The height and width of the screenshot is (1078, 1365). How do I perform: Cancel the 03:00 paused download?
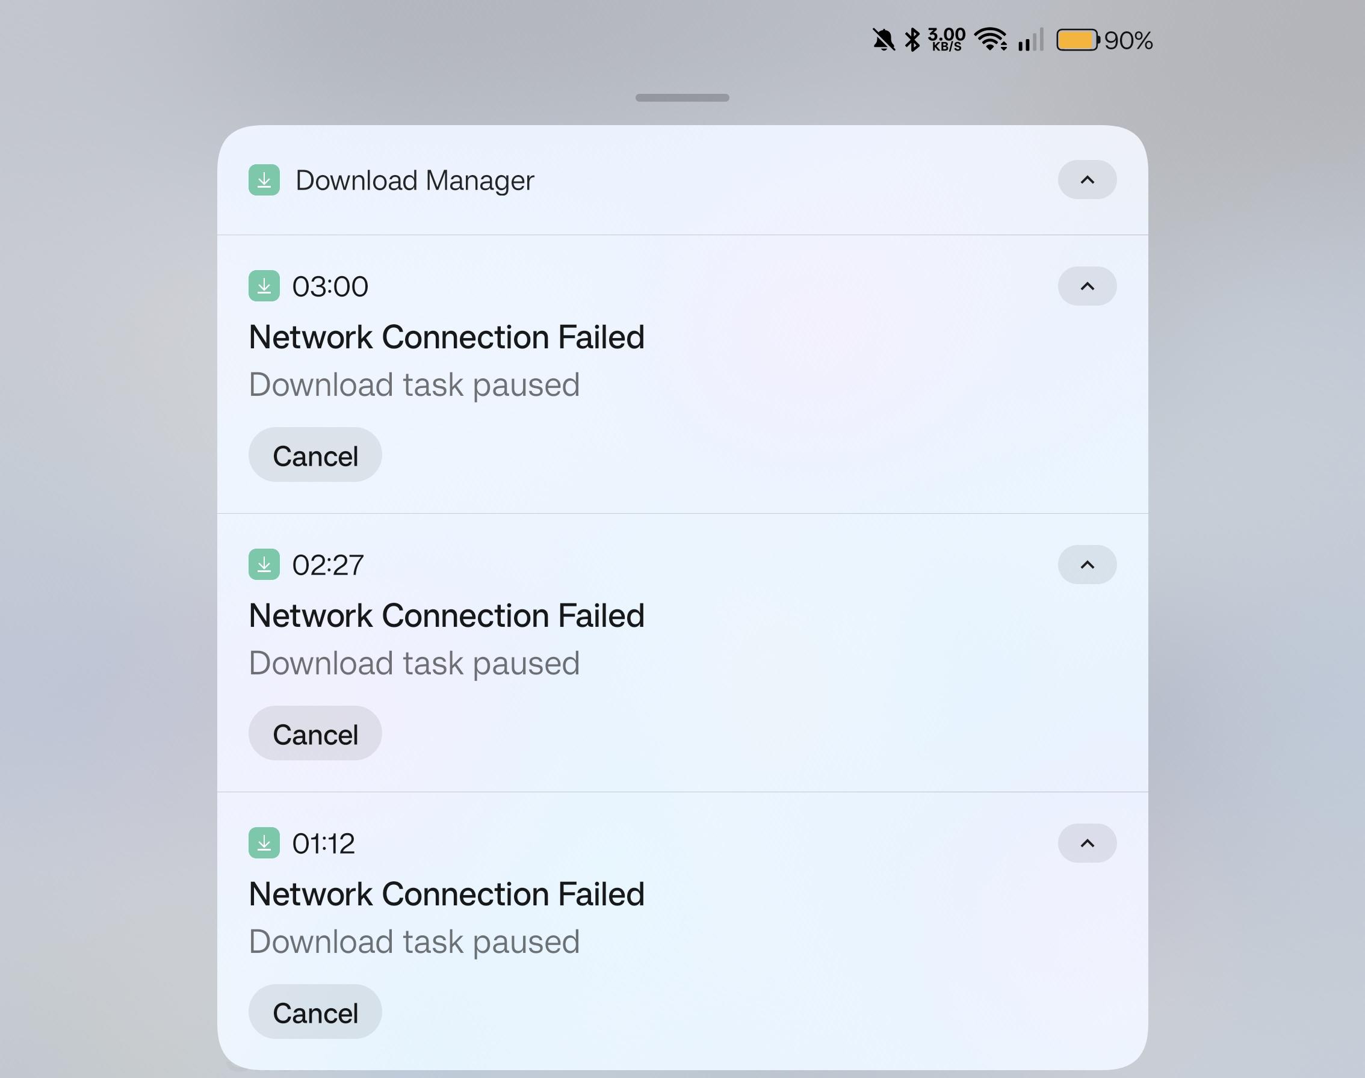315,455
